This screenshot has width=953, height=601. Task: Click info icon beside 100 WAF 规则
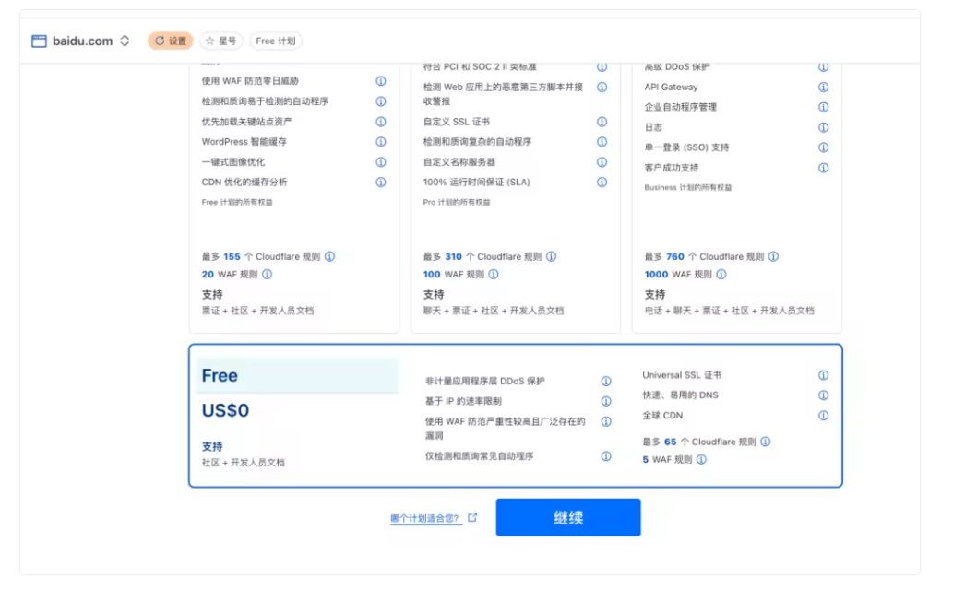pos(493,275)
